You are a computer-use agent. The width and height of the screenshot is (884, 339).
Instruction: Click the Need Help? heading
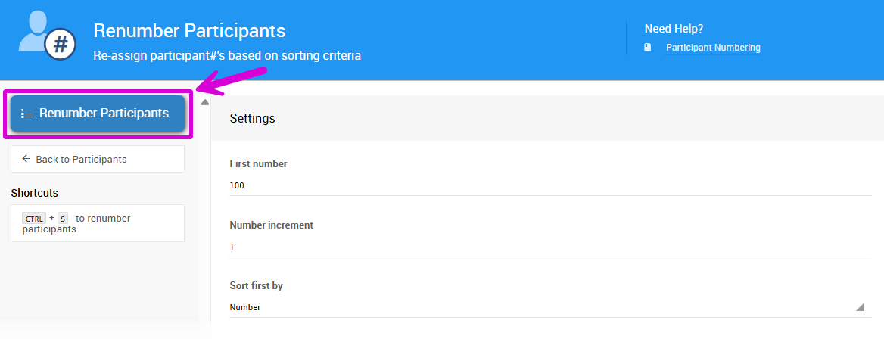pyautogui.click(x=674, y=29)
